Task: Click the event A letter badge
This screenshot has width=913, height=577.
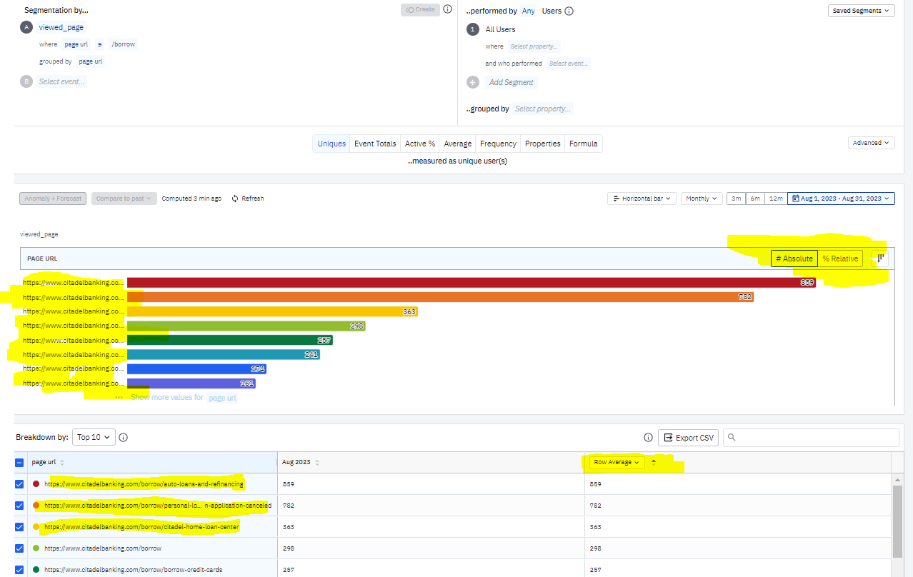Action: coord(26,27)
